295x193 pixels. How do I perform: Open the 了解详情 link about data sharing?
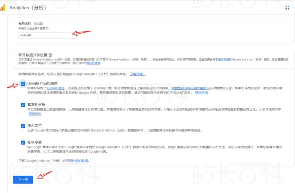point(137,74)
